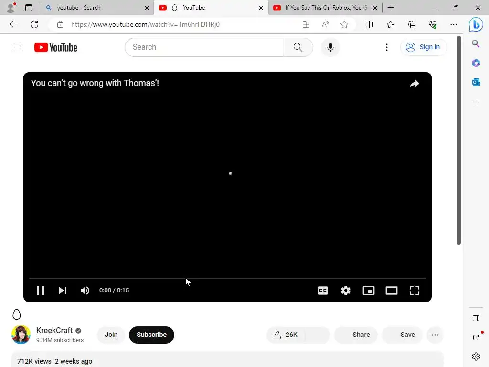Screen dimensions: 489x367
Task: Click the page vertical scrollbar
Action: click(x=459, y=140)
